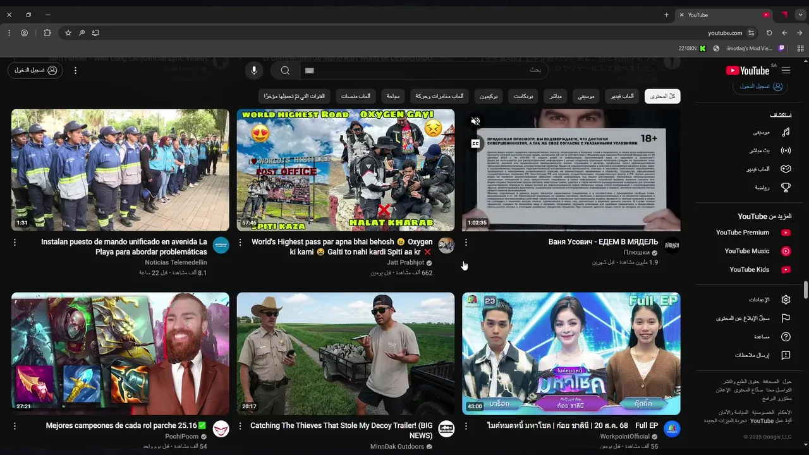This screenshot has width=809, height=455.
Task: Open title Instalan puesto de mando unificado
Action: click(124, 246)
